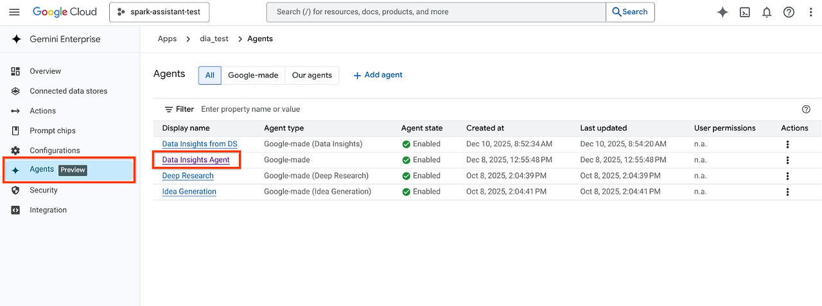Open the table help icon at right

point(806,109)
